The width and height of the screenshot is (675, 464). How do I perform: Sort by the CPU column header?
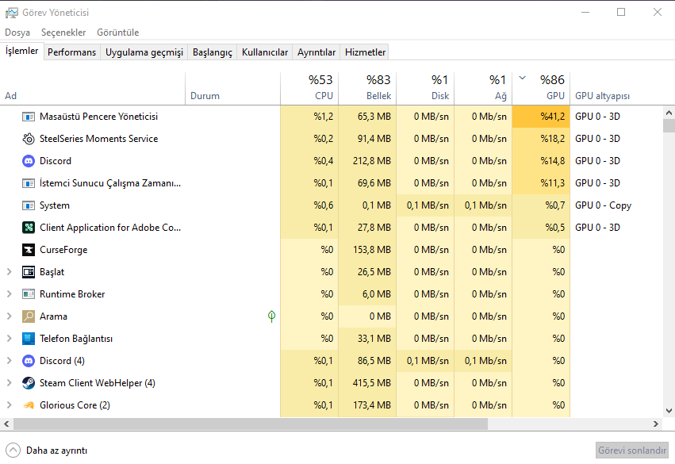tap(309, 89)
